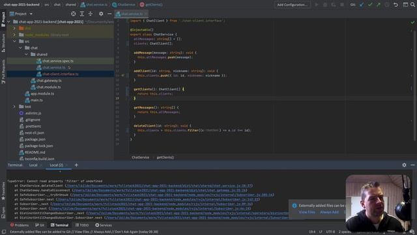This screenshot has height=235, width=417.
Task: Click the Search Everywhere magnifier icon
Action: [412, 5]
